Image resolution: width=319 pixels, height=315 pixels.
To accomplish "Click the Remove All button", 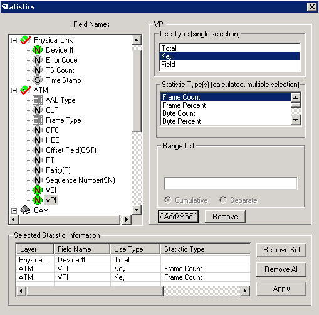I will point(281,269).
